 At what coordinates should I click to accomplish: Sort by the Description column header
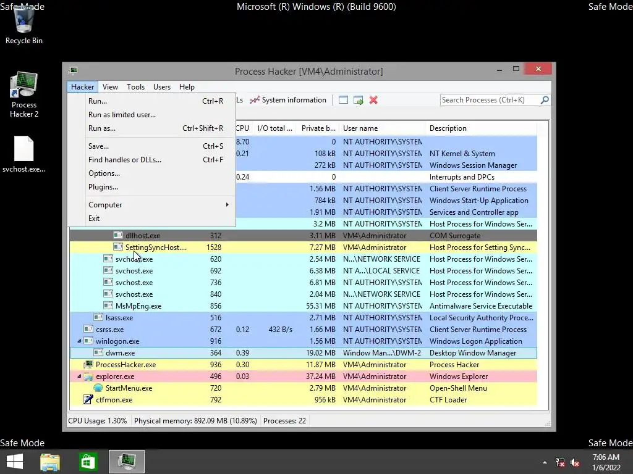pos(481,128)
